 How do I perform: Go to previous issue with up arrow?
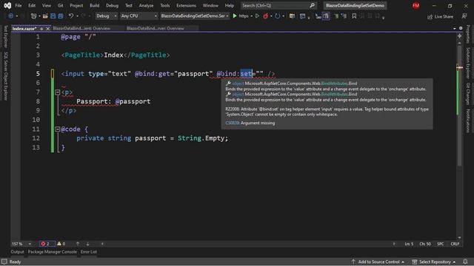78,244
